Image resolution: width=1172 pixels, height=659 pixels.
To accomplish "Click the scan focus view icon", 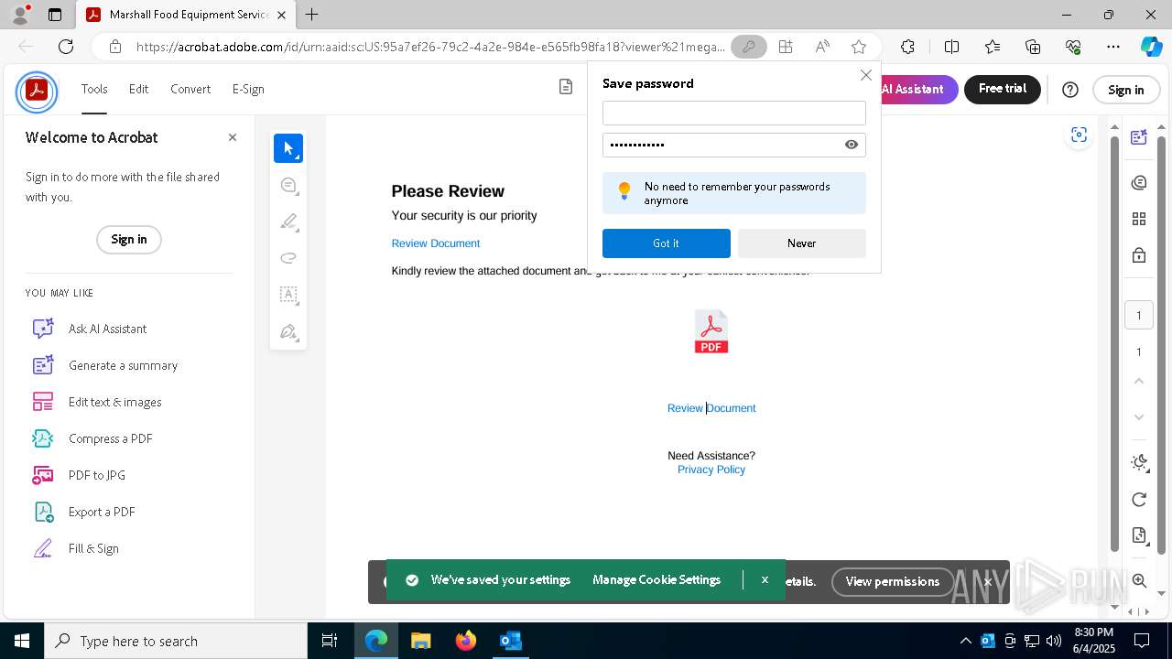I will tap(1079, 135).
